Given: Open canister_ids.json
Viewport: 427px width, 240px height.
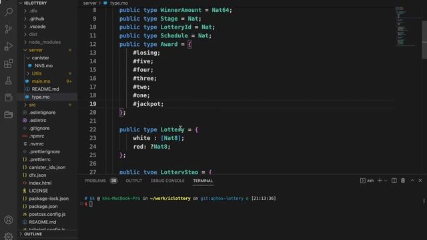Looking at the screenshot, I should [47, 167].
